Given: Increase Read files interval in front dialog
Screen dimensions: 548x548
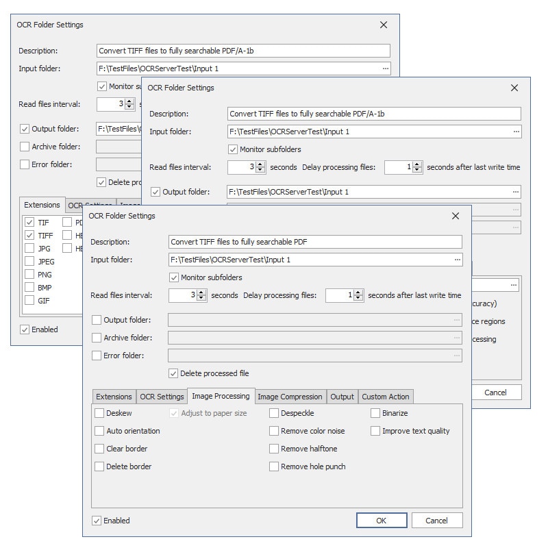Looking at the screenshot, I should 201,293.
